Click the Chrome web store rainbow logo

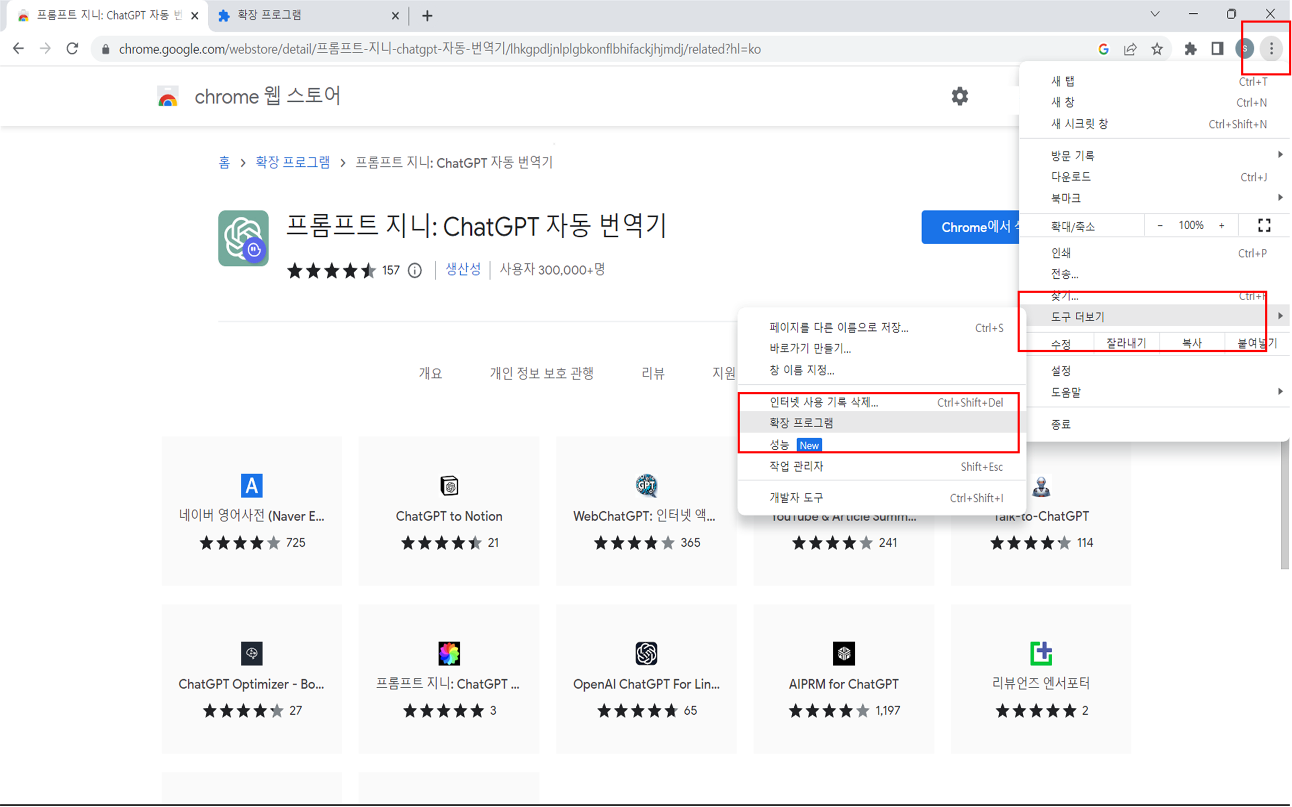pyautogui.click(x=167, y=96)
